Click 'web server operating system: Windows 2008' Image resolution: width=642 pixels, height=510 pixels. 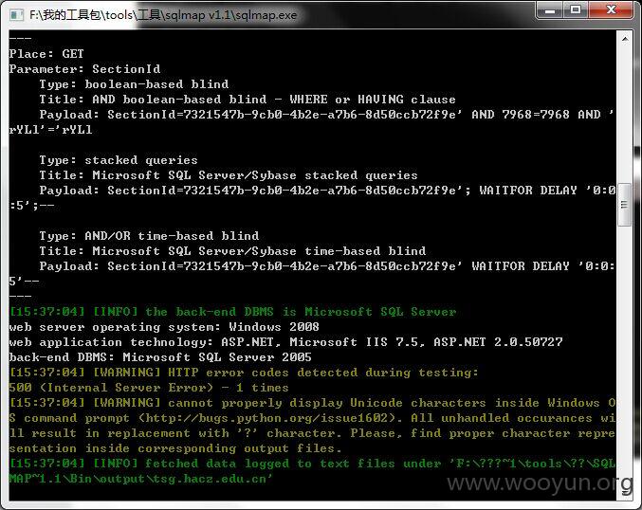tap(164, 327)
